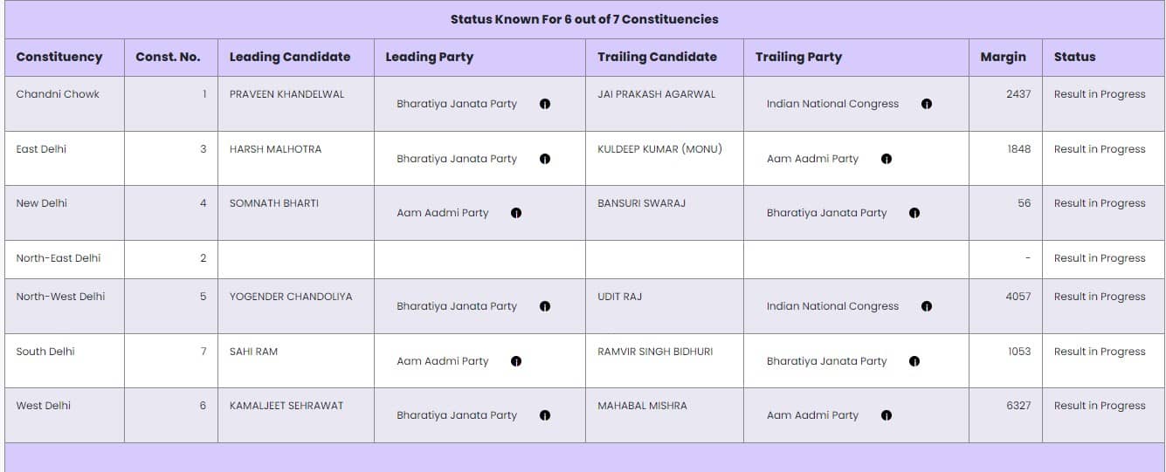The image size is (1166, 472).
Task: Open the North-East Delhi constituency entry
Action: coord(59,258)
